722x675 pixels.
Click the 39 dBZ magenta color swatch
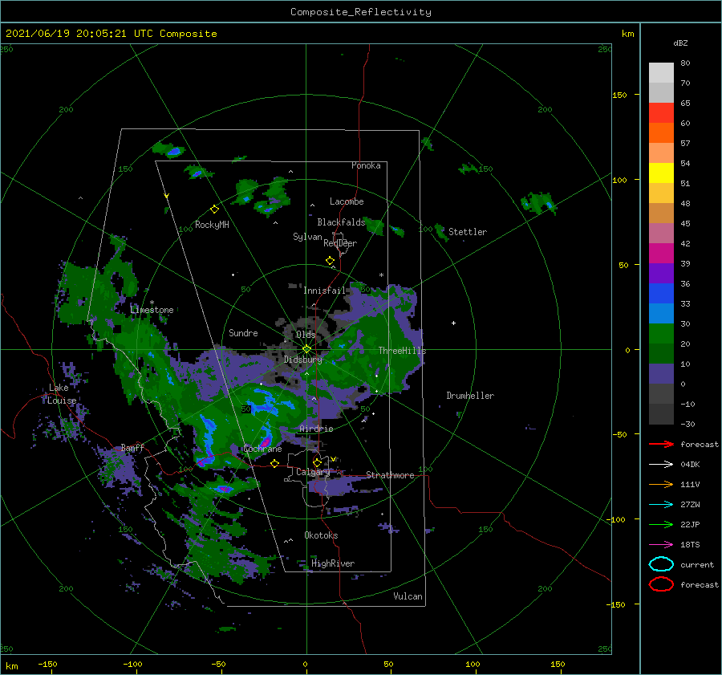click(661, 254)
